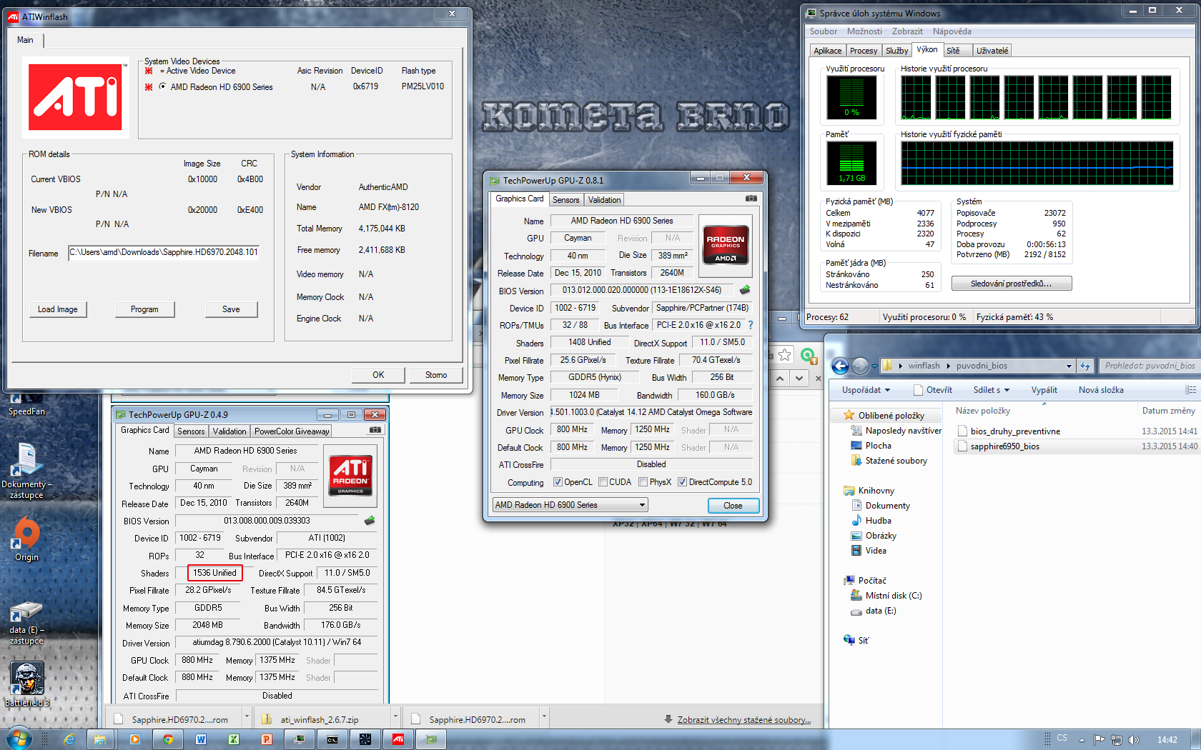Click the camera icon in GPU-Z 0.4.9
This screenshot has width=1201, height=750.
[x=375, y=430]
